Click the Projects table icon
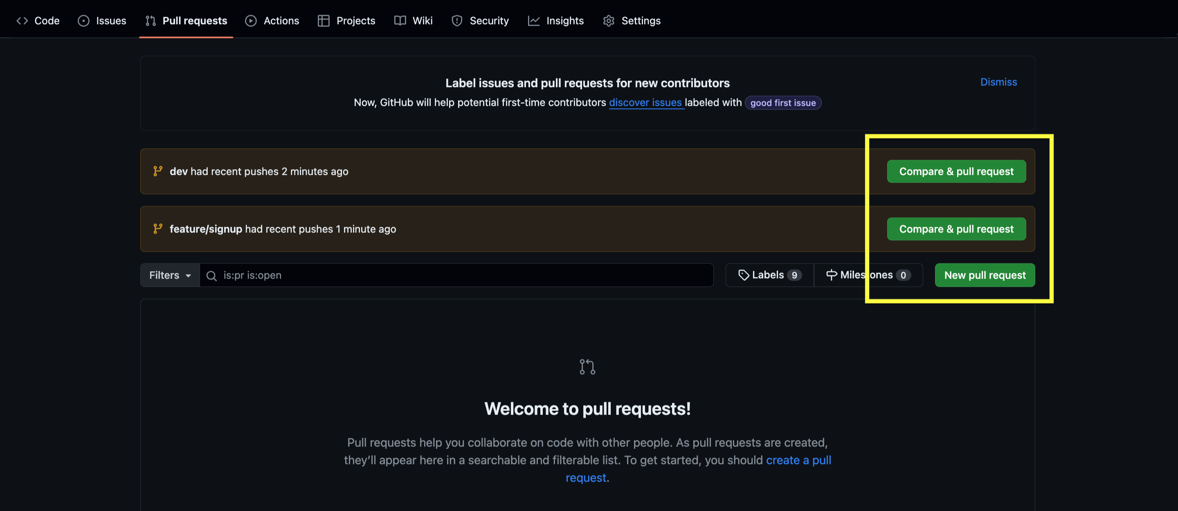Screen dimensions: 1178x511 coord(323,20)
